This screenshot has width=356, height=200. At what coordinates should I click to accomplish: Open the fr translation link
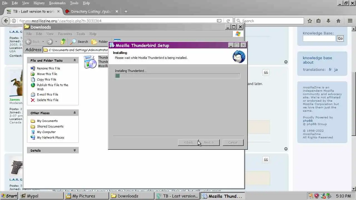(x=330, y=70)
